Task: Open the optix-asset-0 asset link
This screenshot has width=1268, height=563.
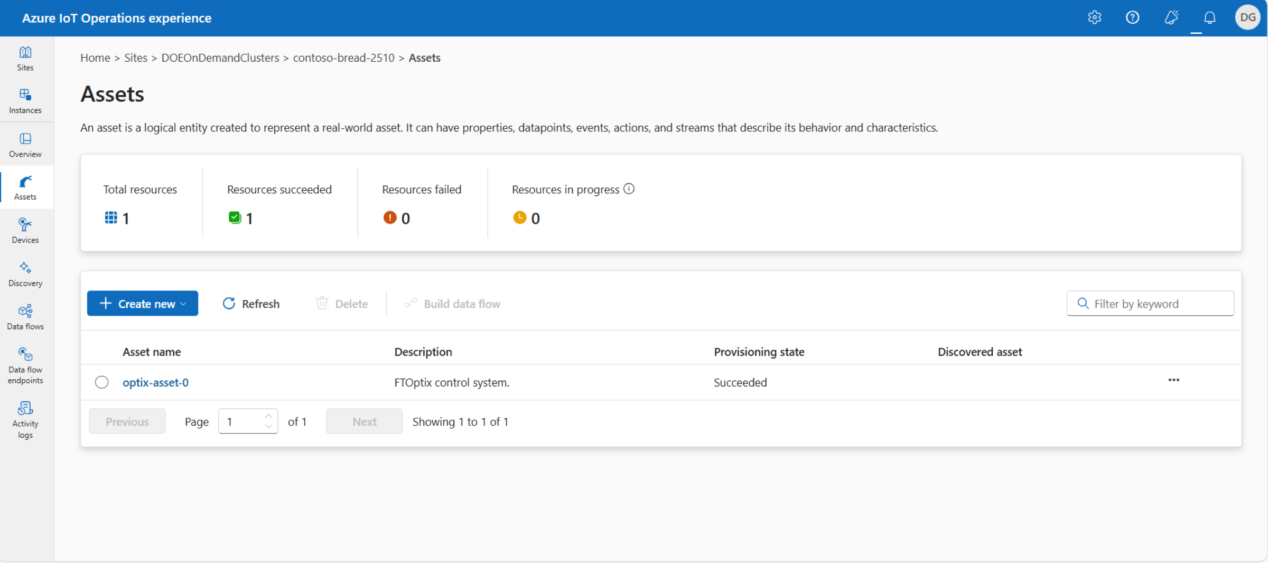Action: coord(155,382)
